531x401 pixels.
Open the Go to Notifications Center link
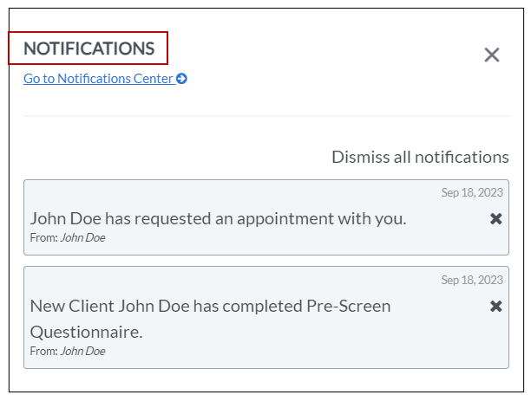[98, 79]
